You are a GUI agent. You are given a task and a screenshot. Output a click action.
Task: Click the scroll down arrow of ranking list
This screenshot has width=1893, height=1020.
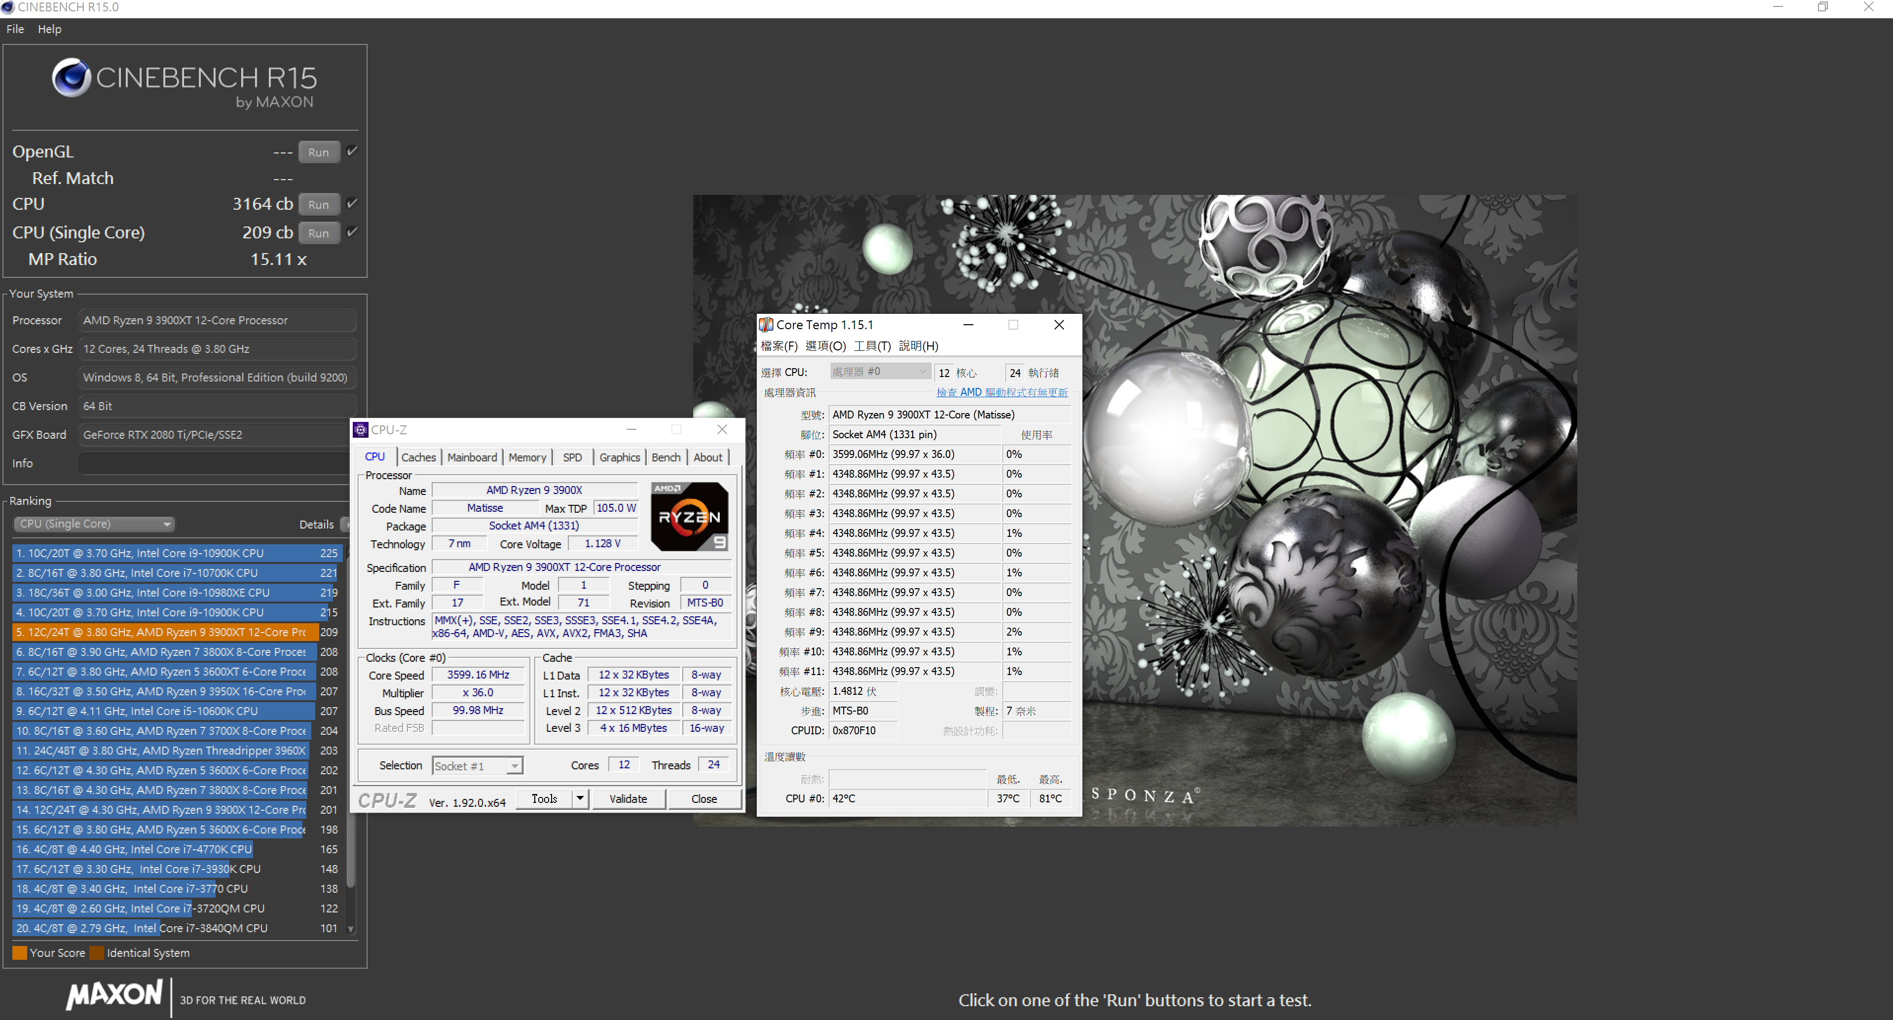pos(351,929)
